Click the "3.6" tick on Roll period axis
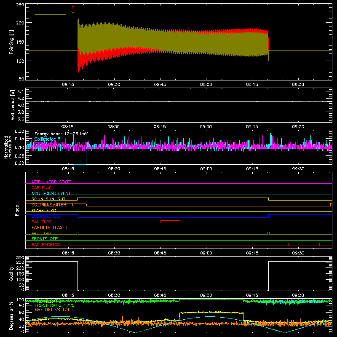The height and width of the screenshot is (337, 337). tap(21, 119)
